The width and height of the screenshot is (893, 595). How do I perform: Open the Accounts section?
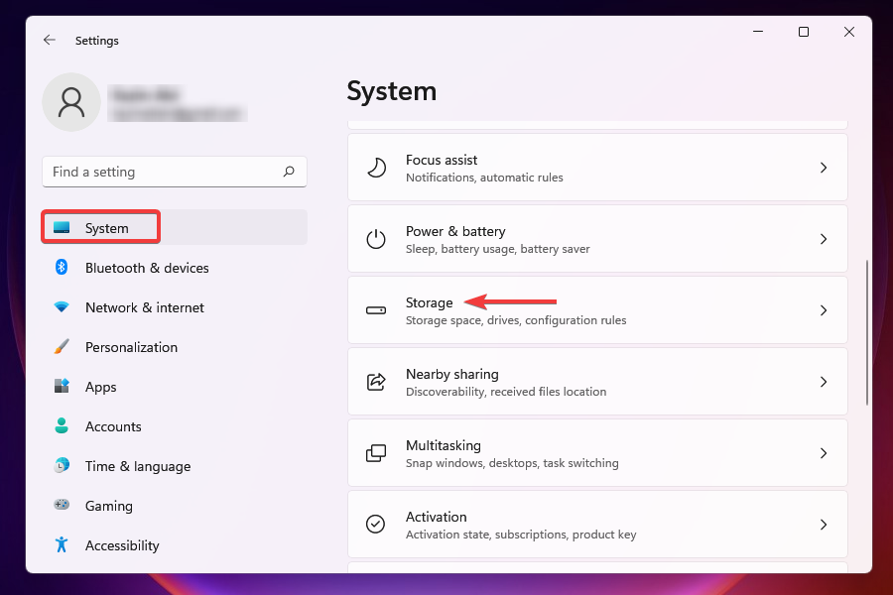tap(175, 425)
